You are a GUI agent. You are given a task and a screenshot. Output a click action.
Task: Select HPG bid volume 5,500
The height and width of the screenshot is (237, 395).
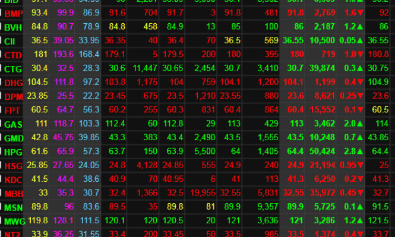(205, 151)
